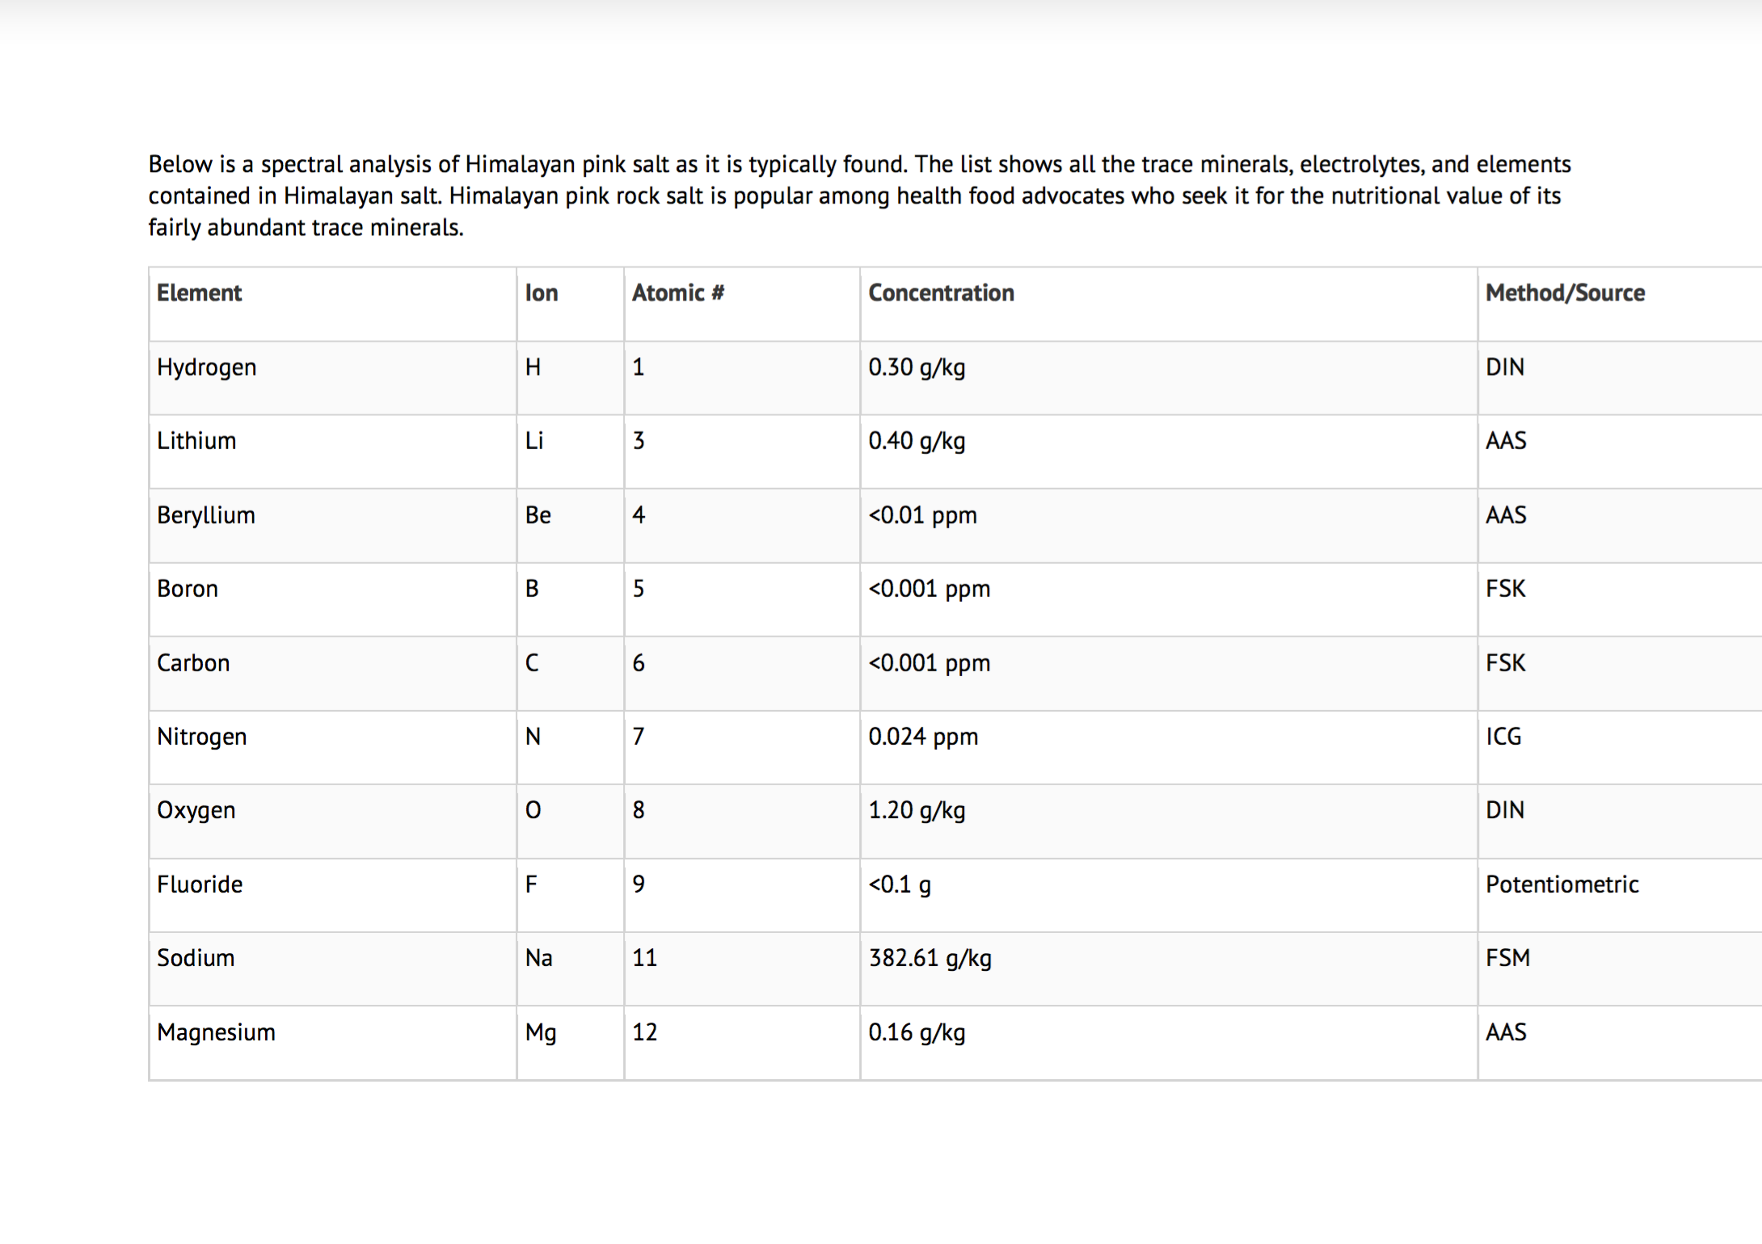Viewport: 1762px width, 1244px height.
Task: Click the Oxygen concentration 1.20 g/kg
Action: (917, 810)
